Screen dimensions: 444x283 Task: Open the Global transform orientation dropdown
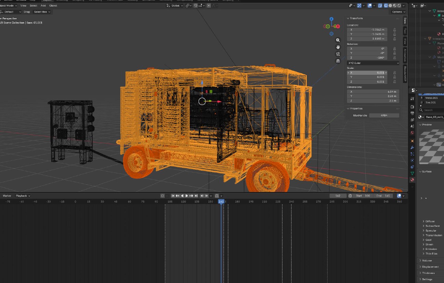tap(175, 6)
